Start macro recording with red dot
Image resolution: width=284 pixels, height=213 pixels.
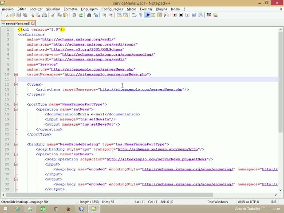(174, 15)
